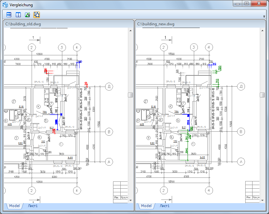Switch to Лист1 tab in building_old.dwg panel

32,206
